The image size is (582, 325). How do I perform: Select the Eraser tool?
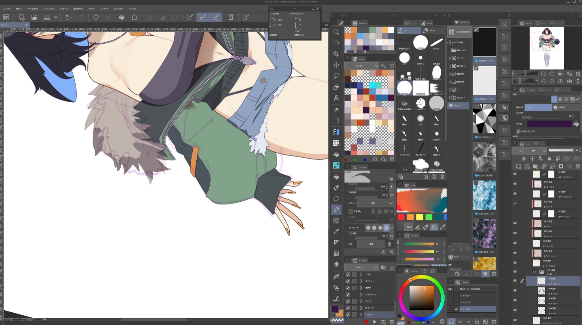pyautogui.click(x=336, y=264)
